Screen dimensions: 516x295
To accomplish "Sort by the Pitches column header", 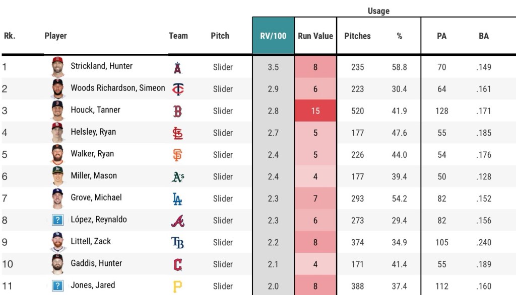I will (357, 36).
